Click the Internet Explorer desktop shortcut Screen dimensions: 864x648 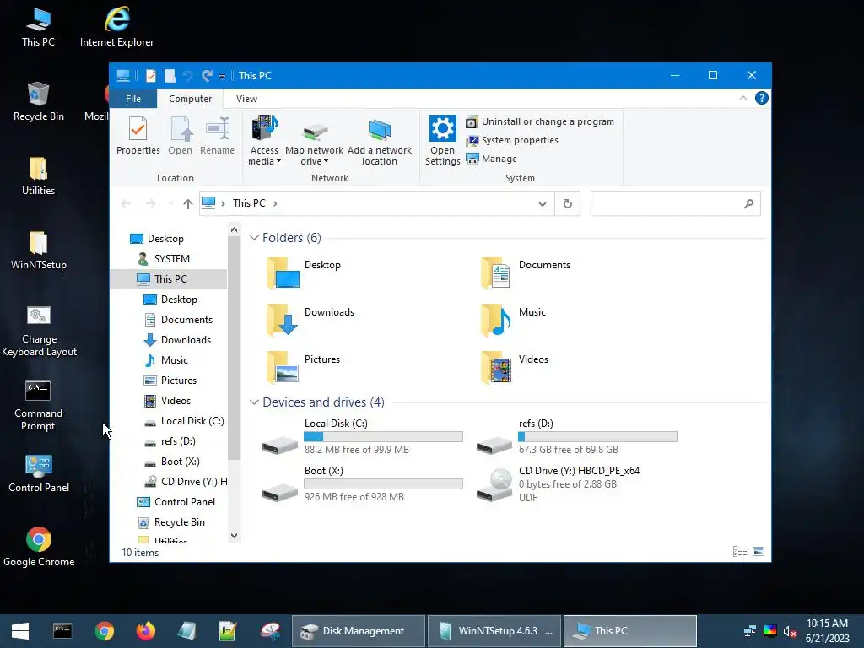[x=116, y=26]
